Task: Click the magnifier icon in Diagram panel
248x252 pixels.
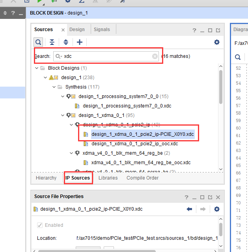Action: pyautogui.click(x=238, y=57)
